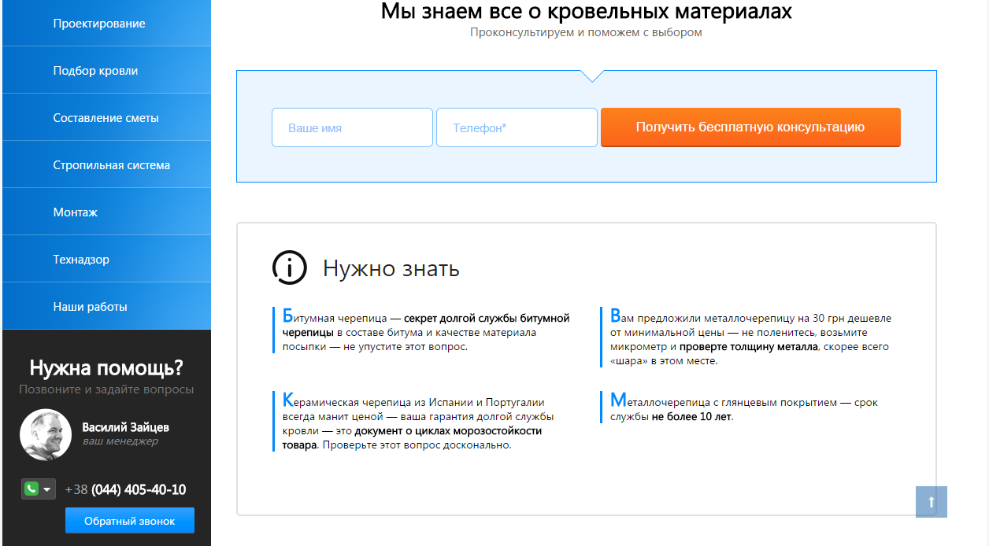Click the Ваше имя input field
This screenshot has width=989, height=546.
[x=352, y=127]
